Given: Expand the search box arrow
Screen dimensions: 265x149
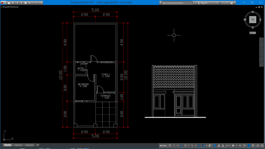Looking at the screenshot, I should tap(160, 3).
